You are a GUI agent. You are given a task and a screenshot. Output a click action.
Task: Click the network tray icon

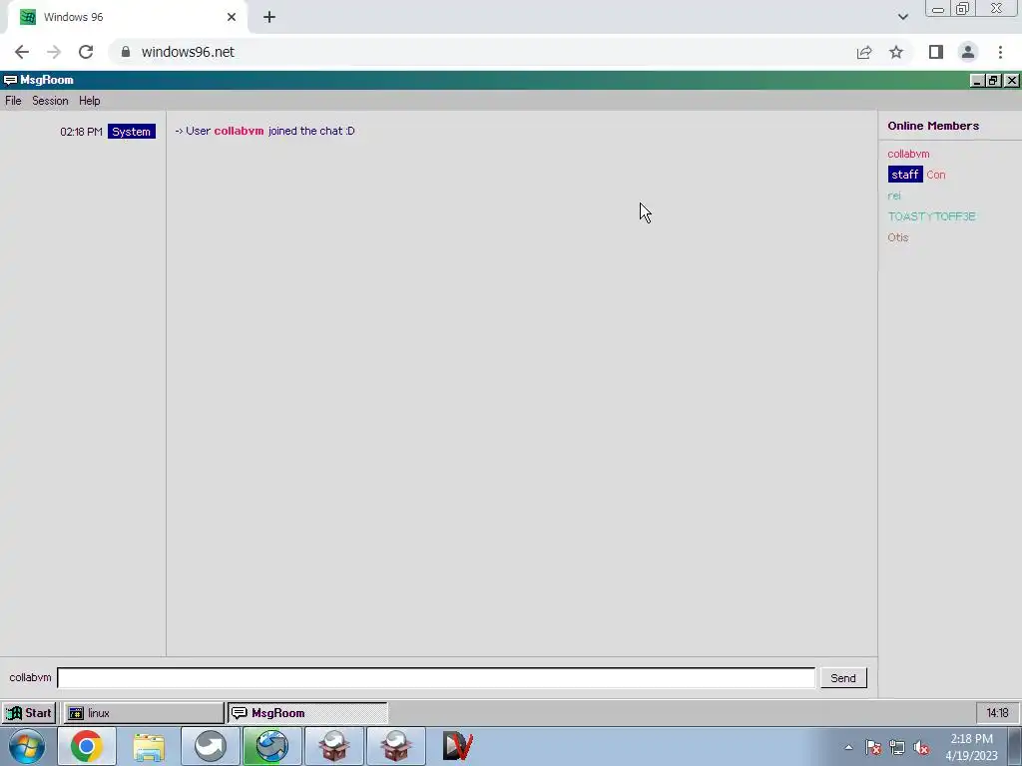[x=897, y=748]
